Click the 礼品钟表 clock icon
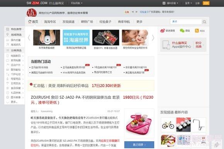The height and width of the screenshot is (149, 224). [x=8, y=93]
